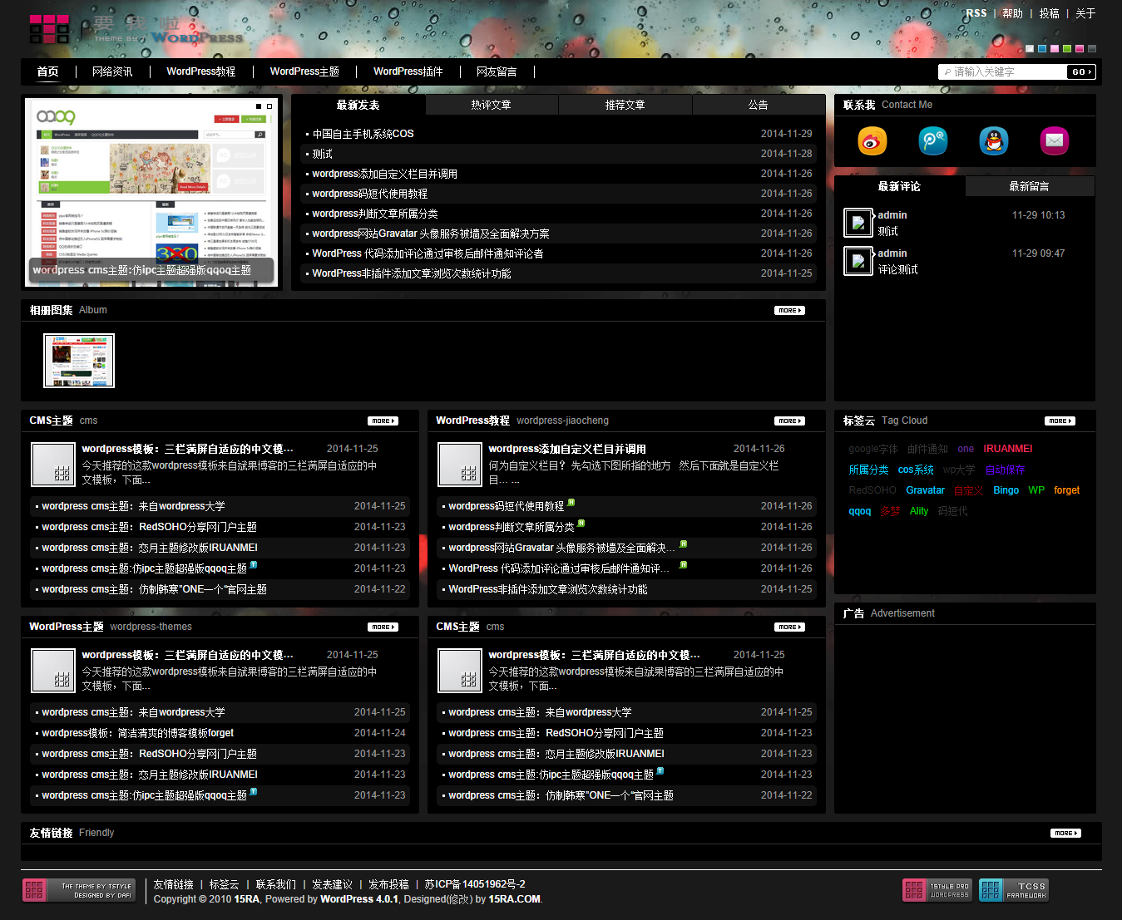Click the pink email envelope icon
The height and width of the screenshot is (920, 1122).
(1054, 141)
